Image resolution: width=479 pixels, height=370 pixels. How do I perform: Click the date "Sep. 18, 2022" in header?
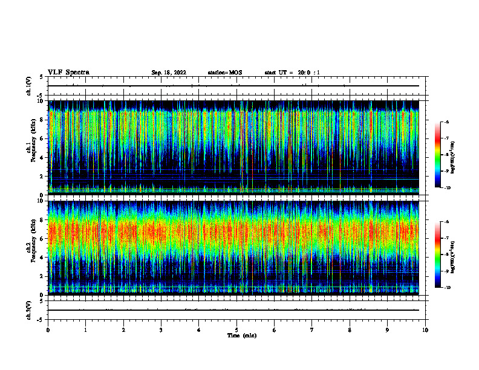(169, 73)
